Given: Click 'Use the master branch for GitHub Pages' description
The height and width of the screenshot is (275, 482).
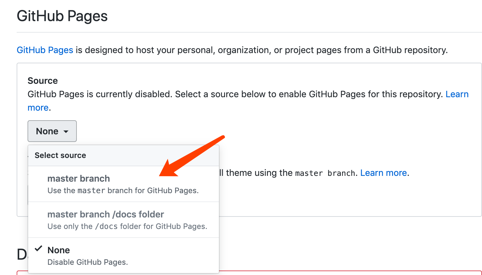Looking at the screenshot, I should pyautogui.click(x=123, y=191).
